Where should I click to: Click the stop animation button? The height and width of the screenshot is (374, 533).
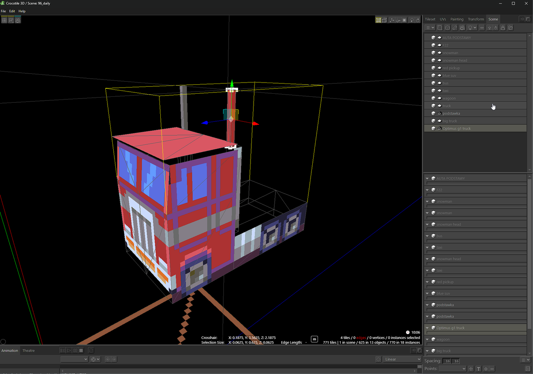point(81,350)
